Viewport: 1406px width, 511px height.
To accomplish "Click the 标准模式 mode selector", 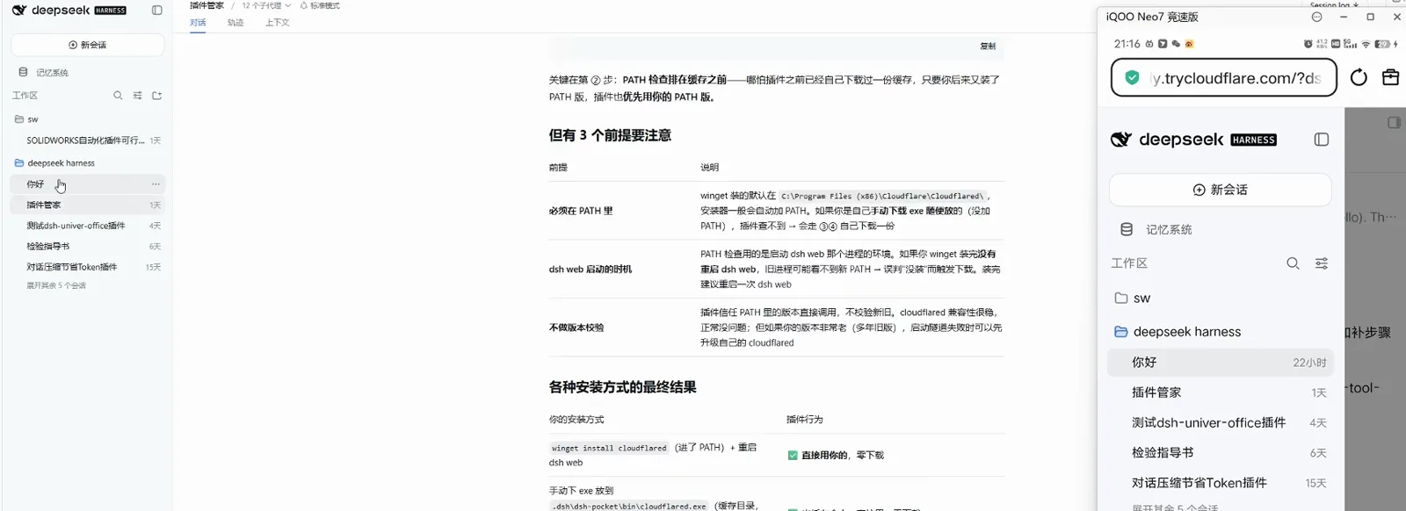I will point(321,5).
